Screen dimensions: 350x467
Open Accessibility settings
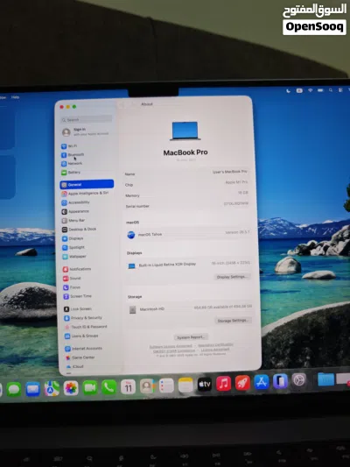pyautogui.click(x=75, y=202)
